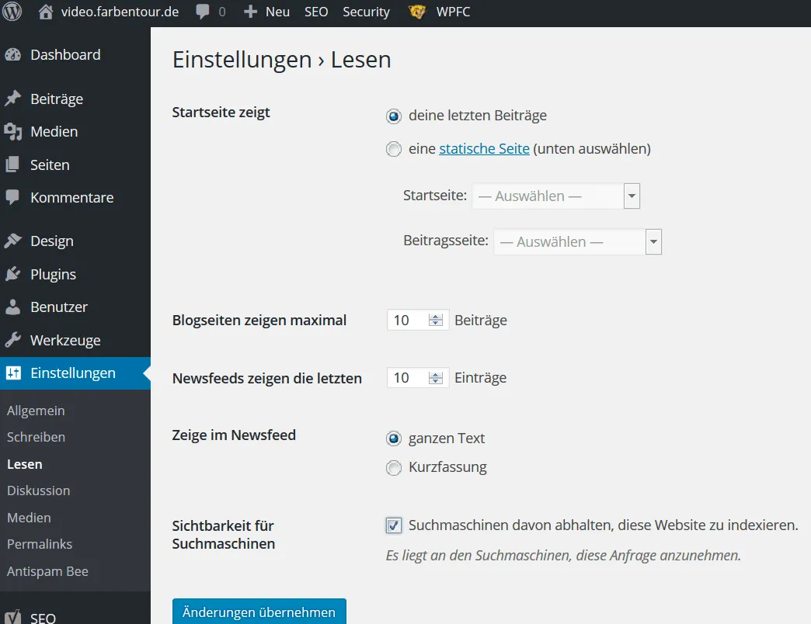Open the comments bubble icon in admin bar
Image resolution: width=811 pixels, height=624 pixels.
(203, 12)
